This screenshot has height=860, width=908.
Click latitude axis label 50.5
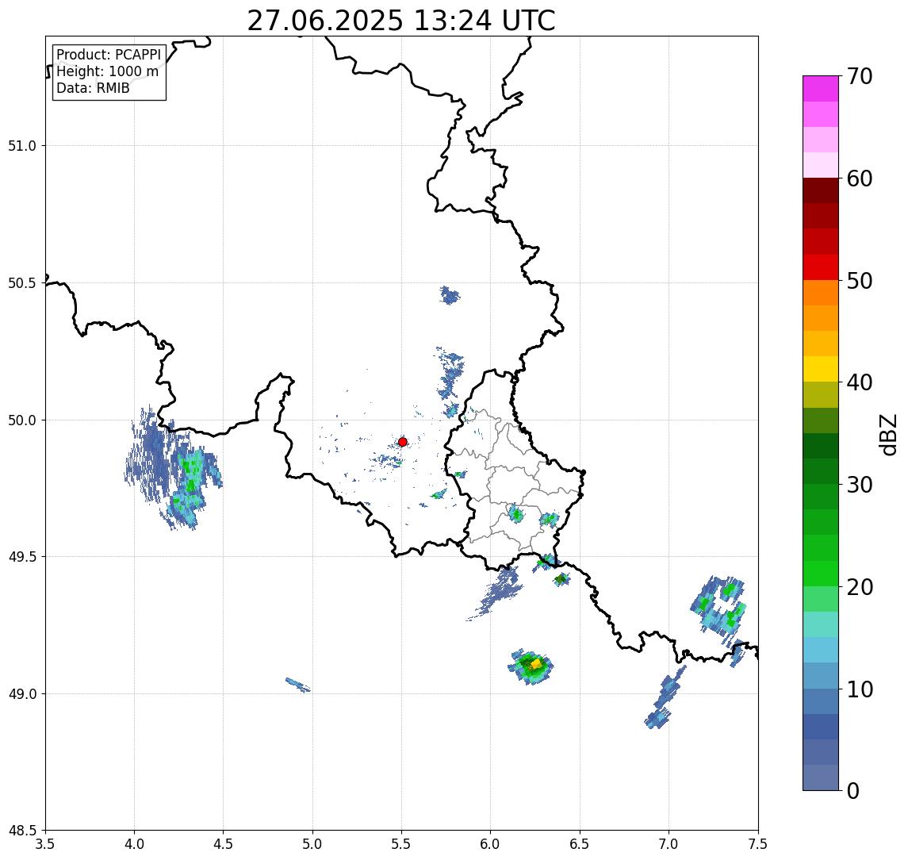point(22,283)
